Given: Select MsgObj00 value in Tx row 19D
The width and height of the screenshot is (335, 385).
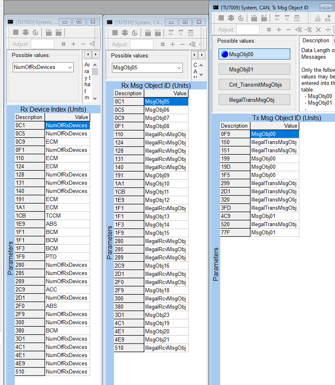Looking at the screenshot, I should pos(275,167).
